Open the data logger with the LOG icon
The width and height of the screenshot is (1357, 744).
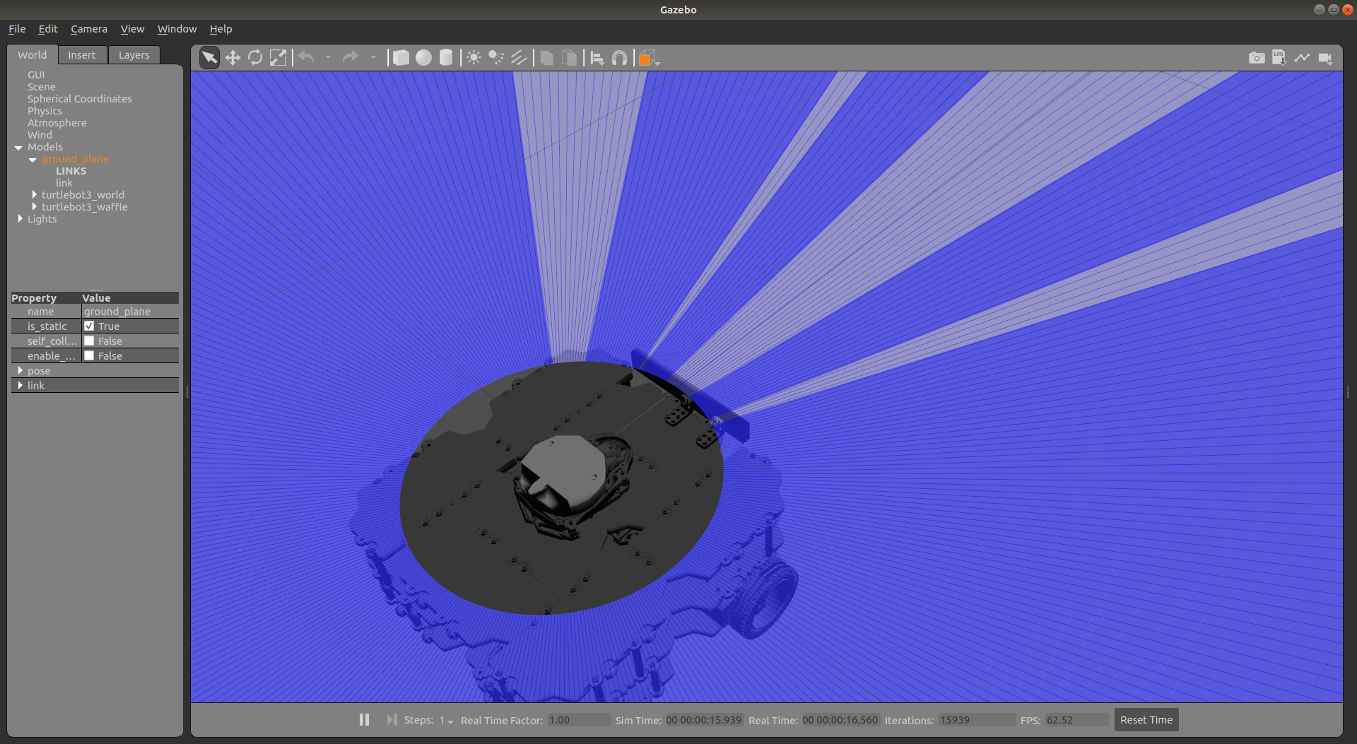[x=1279, y=58]
